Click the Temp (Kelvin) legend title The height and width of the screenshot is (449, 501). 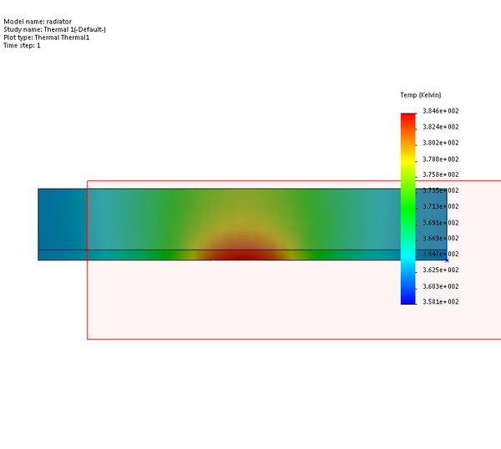tap(421, 95)
